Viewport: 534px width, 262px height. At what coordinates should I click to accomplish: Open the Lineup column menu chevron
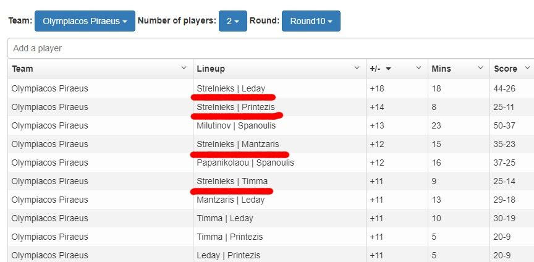(357, 68)
